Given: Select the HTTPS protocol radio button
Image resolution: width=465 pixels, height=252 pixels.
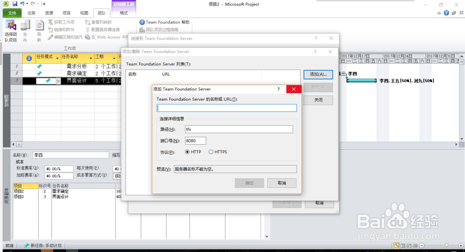Looking at the screenshot, I should pyautogui.click(x=211, y=152).
